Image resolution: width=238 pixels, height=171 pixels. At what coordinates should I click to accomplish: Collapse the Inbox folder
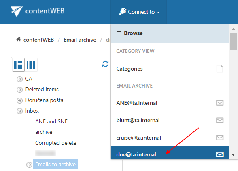coord(19,111)
